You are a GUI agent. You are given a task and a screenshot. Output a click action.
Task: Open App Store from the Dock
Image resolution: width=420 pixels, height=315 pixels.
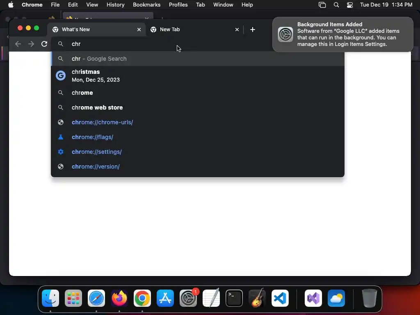pos(165,298)
